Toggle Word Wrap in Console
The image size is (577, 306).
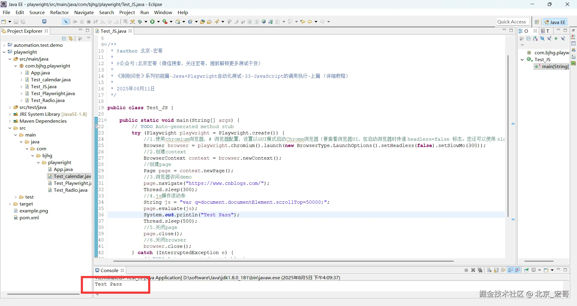(x=503, y=270)
